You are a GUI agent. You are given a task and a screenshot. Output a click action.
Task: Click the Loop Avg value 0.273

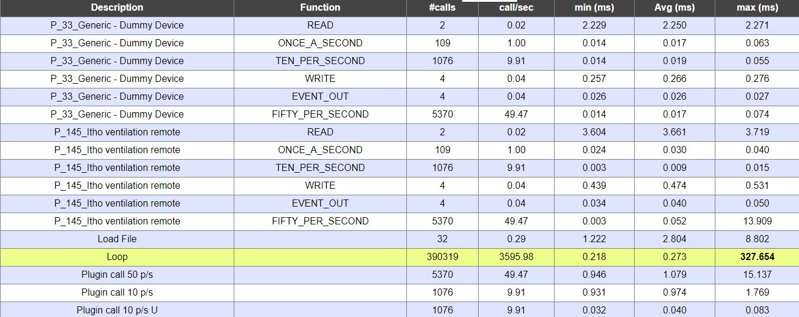pos(674,257)
